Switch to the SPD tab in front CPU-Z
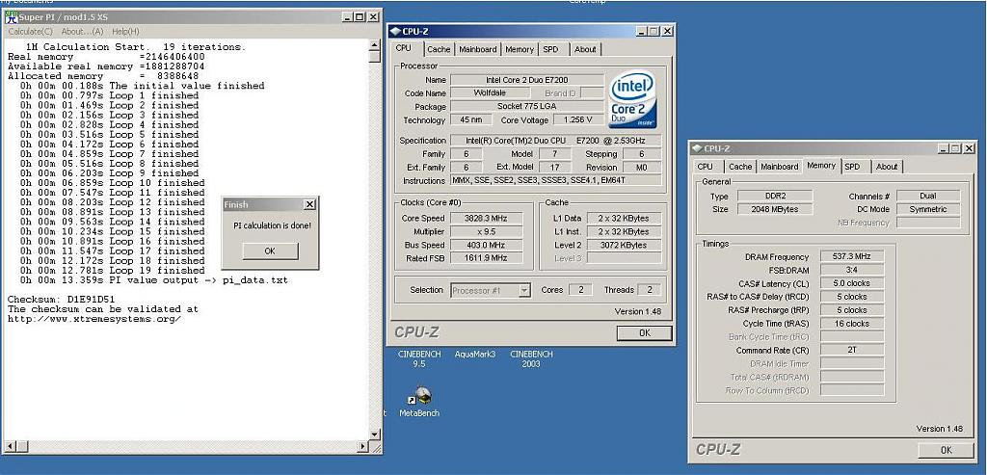Image resolution: width=987 pixels, height=475 pixels. point(550,49)
